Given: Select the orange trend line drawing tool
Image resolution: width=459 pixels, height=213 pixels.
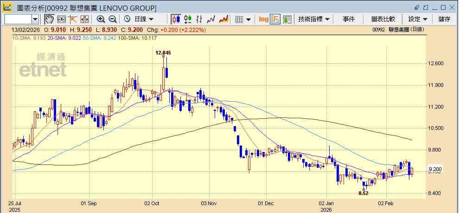Looking at the screenshot, I should 73,19.
